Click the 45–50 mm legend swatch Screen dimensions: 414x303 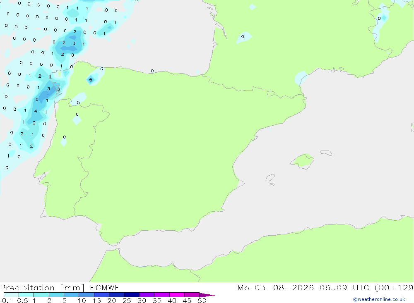pos(192,295)
